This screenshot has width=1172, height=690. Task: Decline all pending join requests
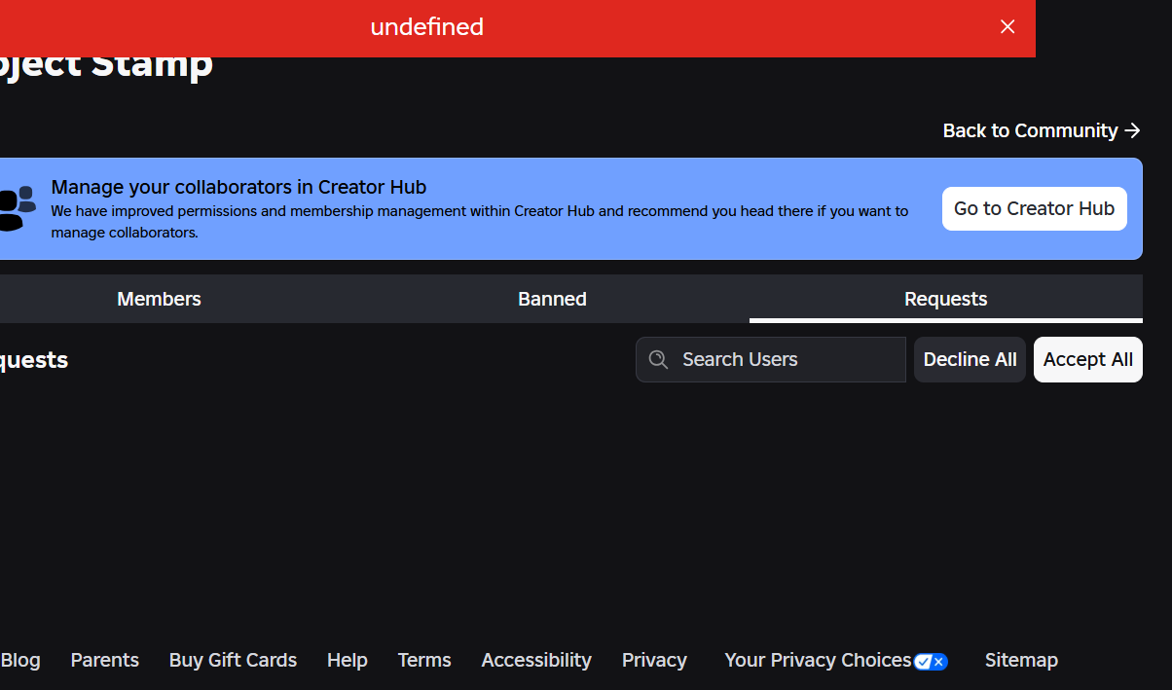[x=970, y=360]
